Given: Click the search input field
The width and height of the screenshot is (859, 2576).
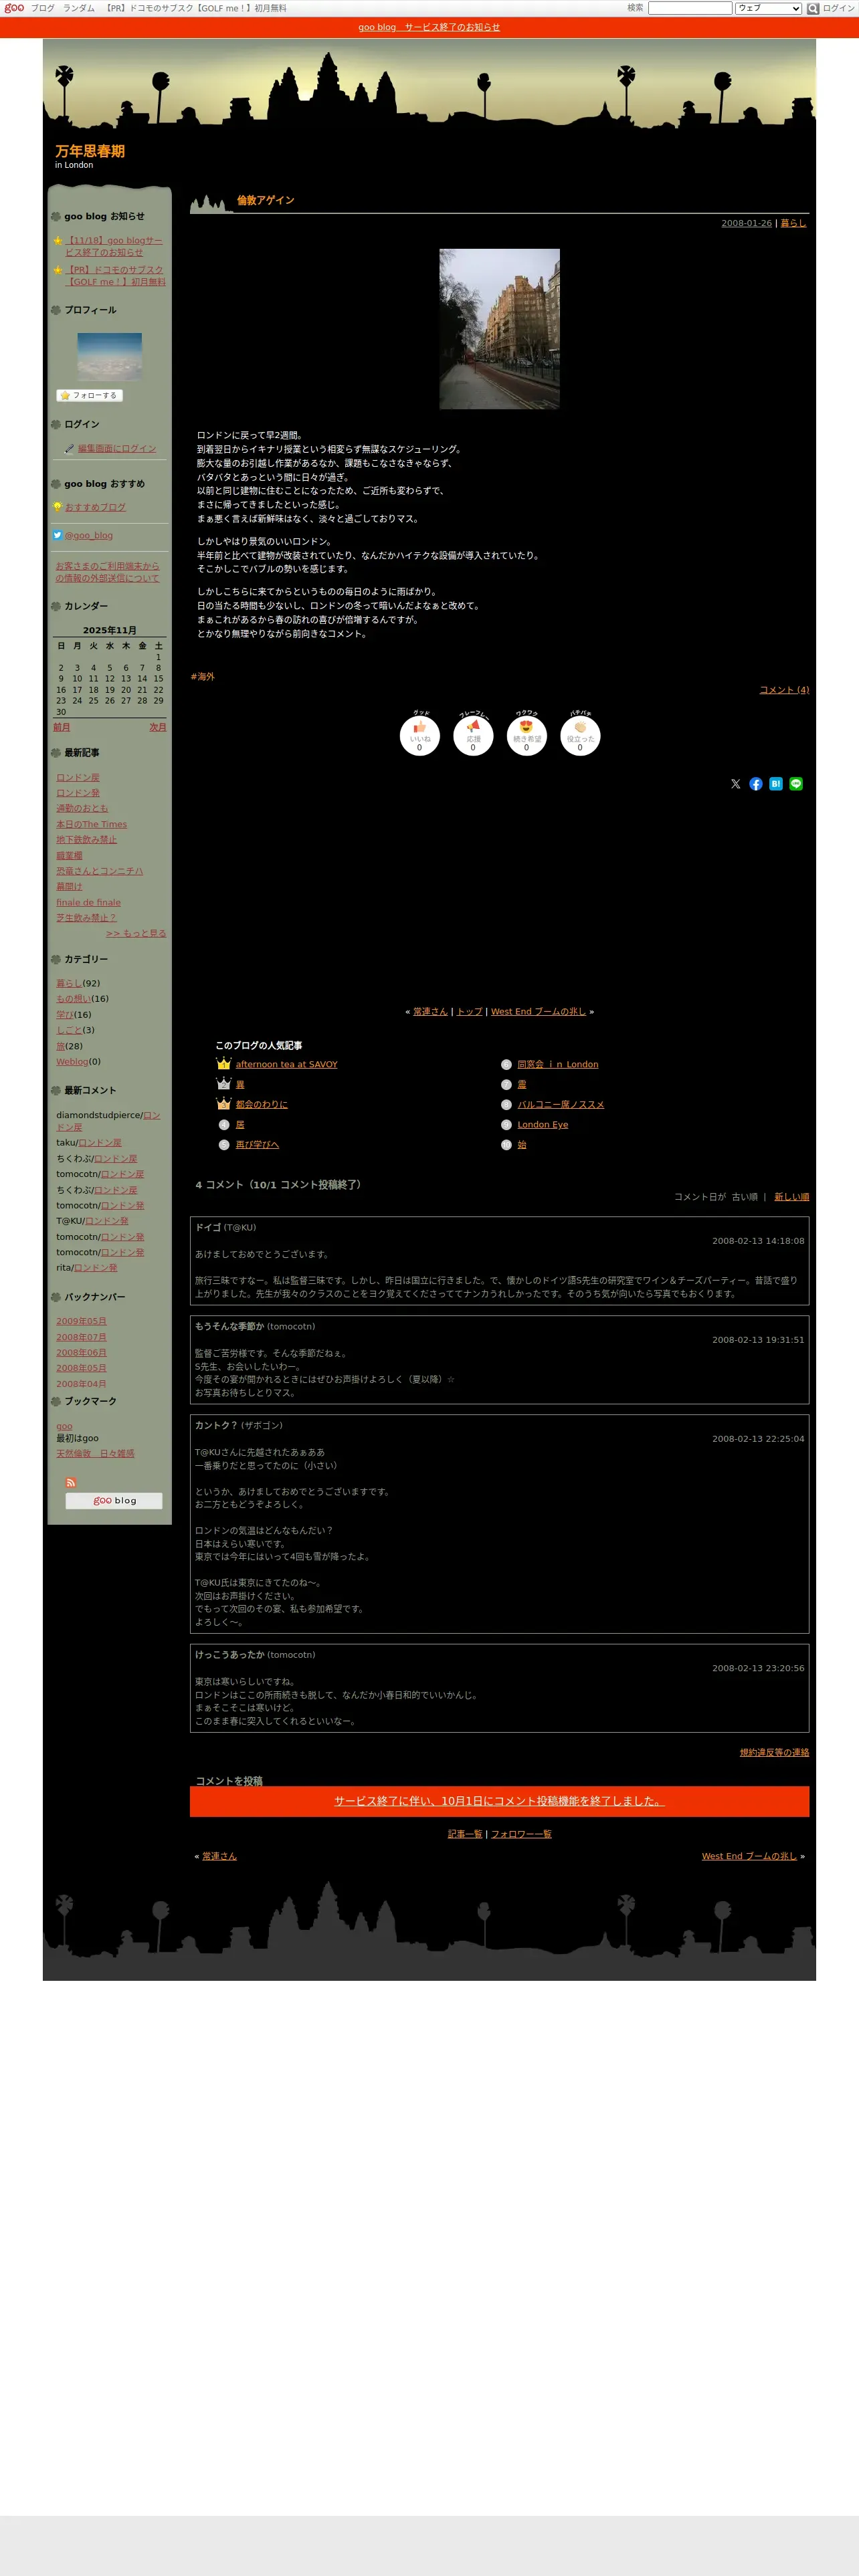Looking at the screenshot, I should point(690,8).
